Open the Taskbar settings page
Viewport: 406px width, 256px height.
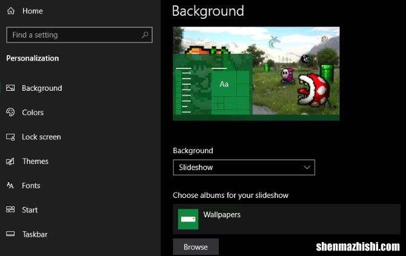(x=35, y=234)
